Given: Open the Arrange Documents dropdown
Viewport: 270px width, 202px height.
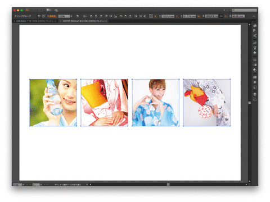Looking at the screenshot, I should tap(48, 10).
